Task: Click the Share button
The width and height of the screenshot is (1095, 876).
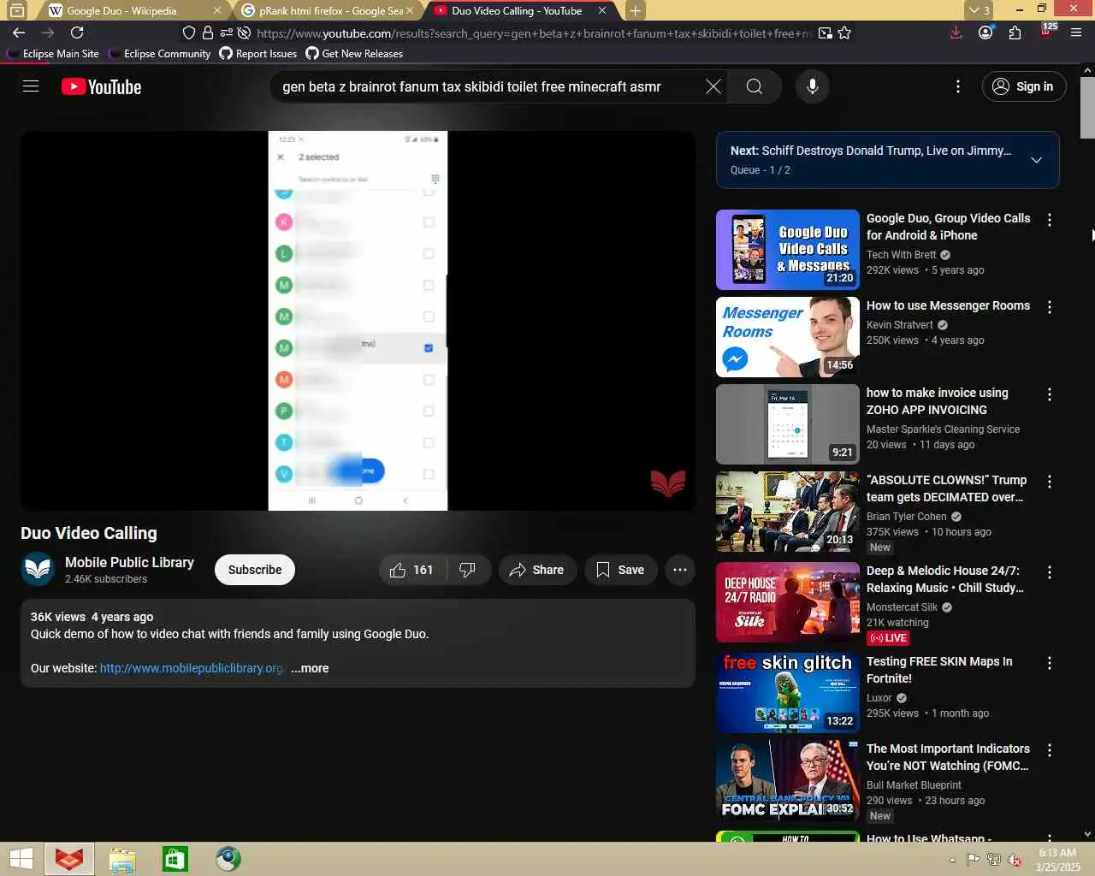Action: click(536, 570)
